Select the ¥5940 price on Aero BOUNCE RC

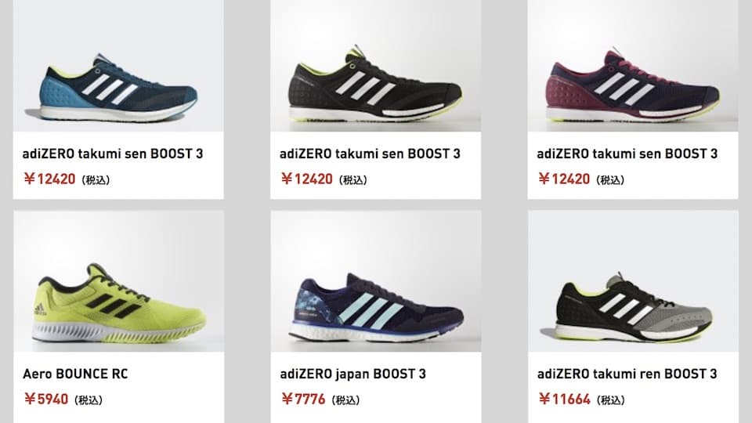pyautogui.click(x=46, y=399)
